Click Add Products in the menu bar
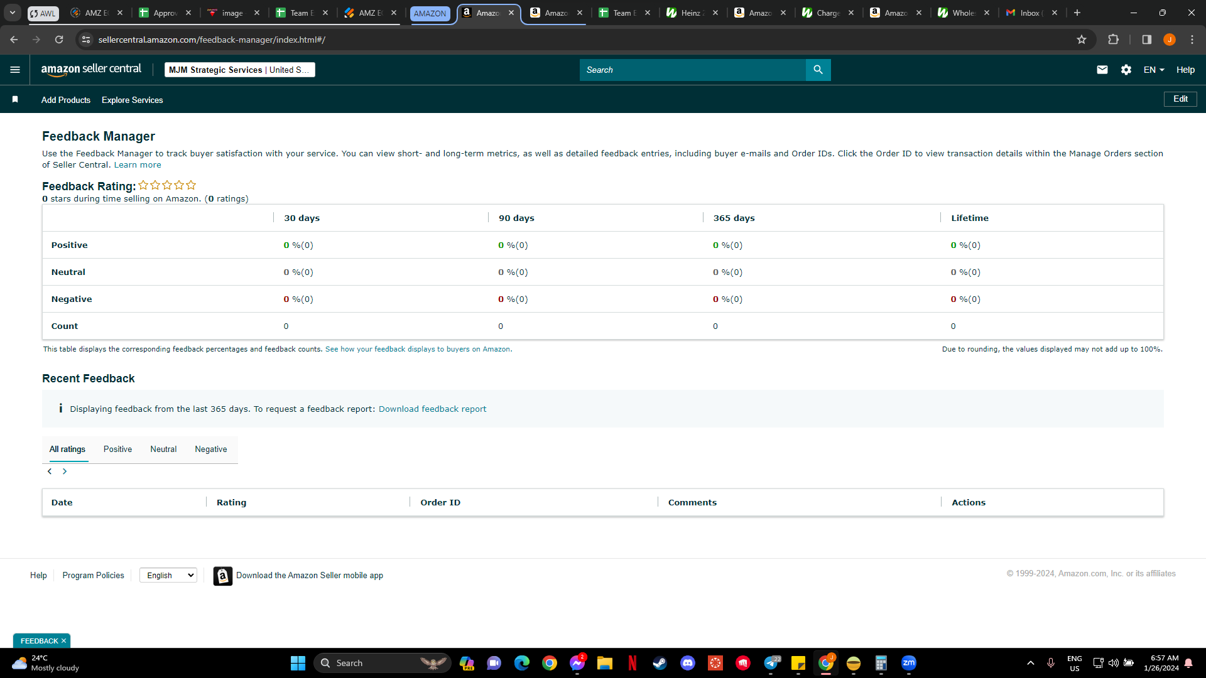 (66, 100)
